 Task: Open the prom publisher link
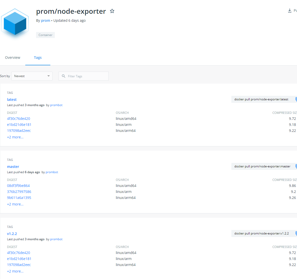pos(46,21)
